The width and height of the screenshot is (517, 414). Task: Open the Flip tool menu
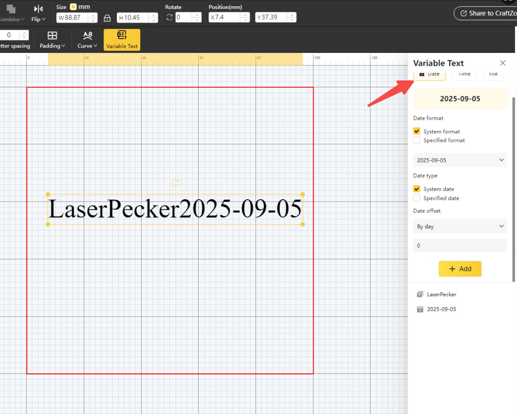38,14
